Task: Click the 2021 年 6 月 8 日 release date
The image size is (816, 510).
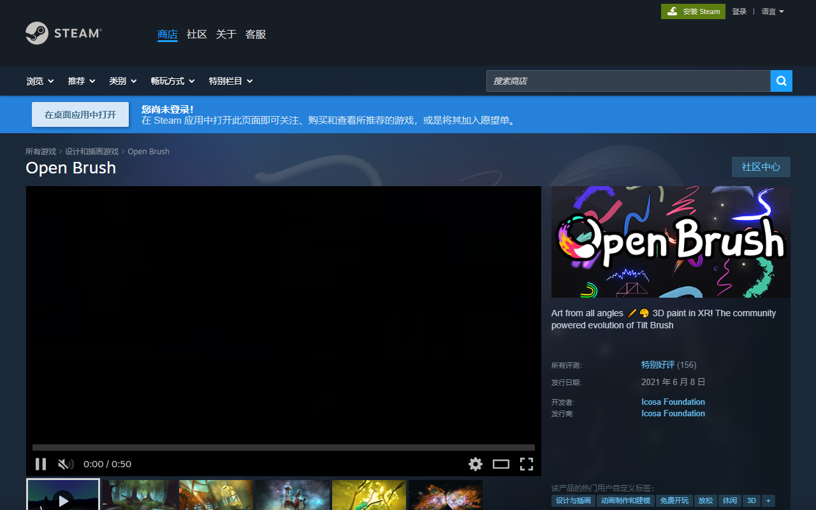Action: coord(673,382)
